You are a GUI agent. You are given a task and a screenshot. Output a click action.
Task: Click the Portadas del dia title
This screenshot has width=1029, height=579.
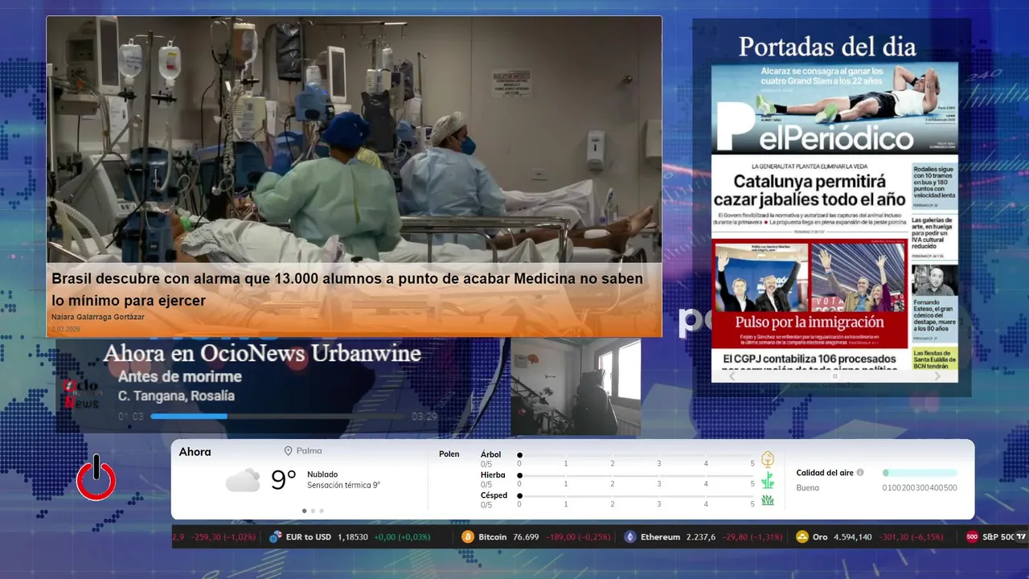point(827,46)
